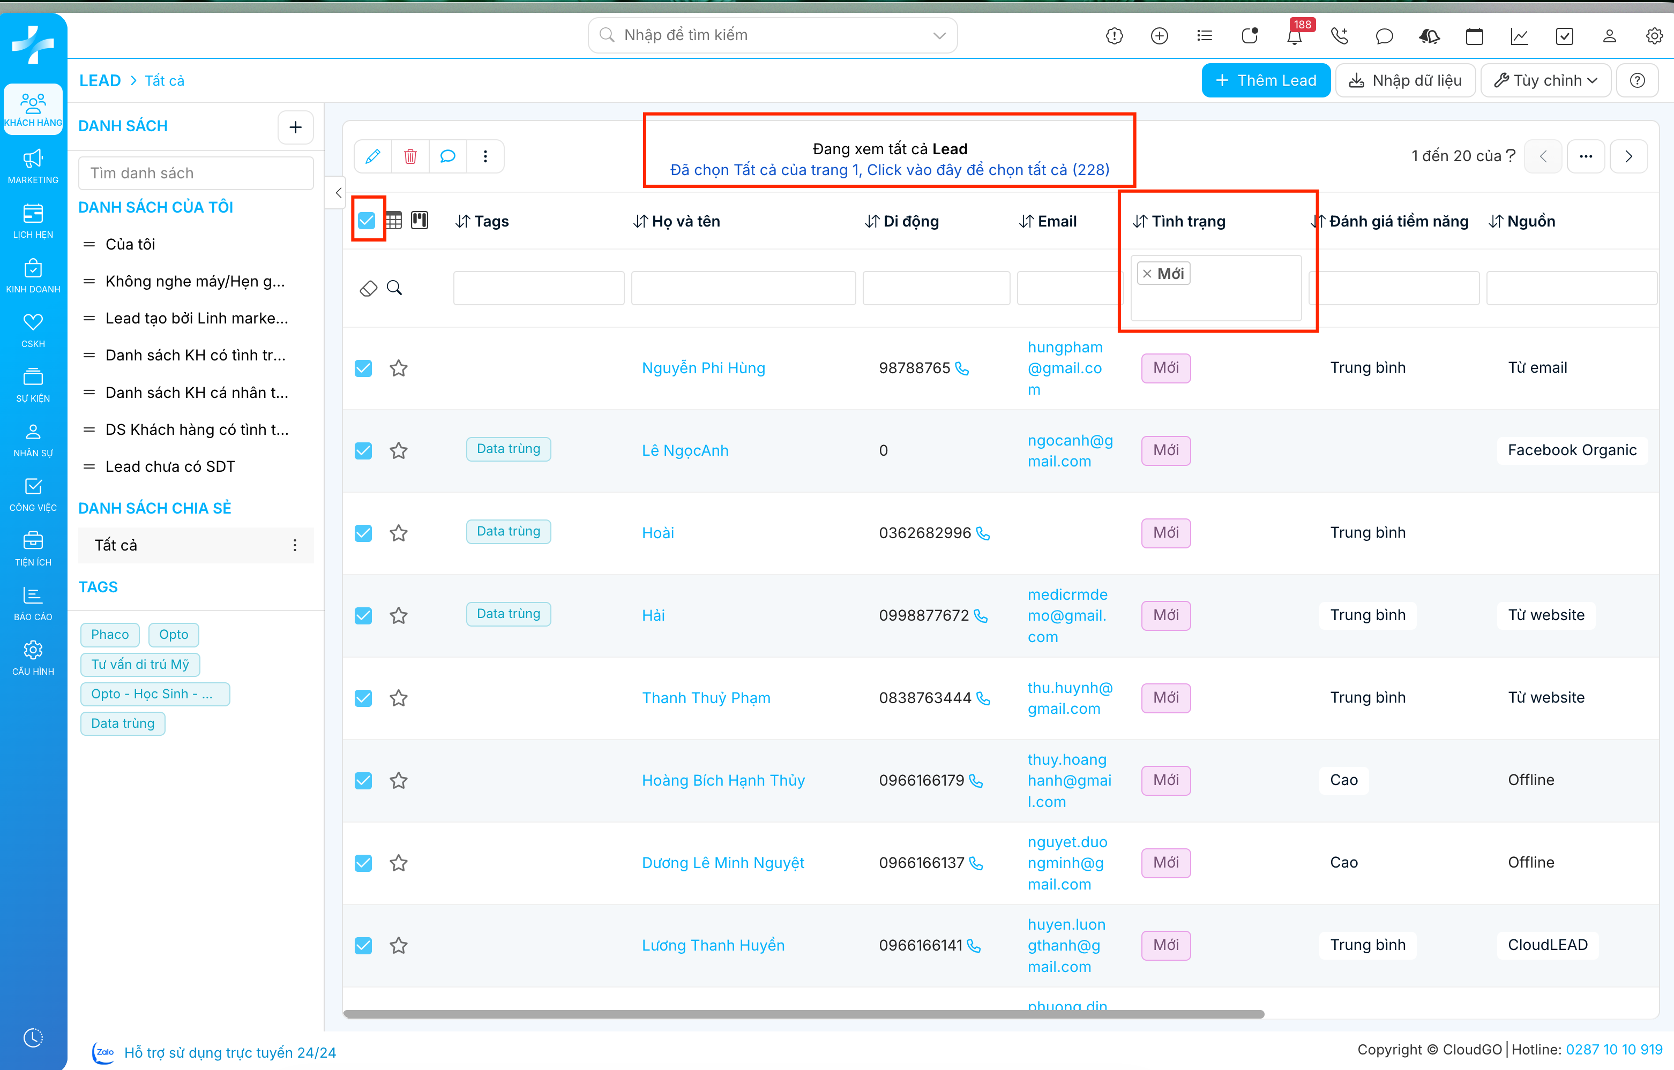Select the Lead chưa có SDT list
The image size is (1674, 1070).
[x=170, y=467]
